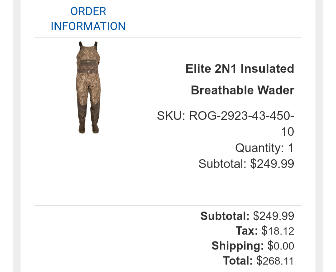Click the Quantity: 1 line
This screenshot has height=272, width=336.
pos(264,148)
